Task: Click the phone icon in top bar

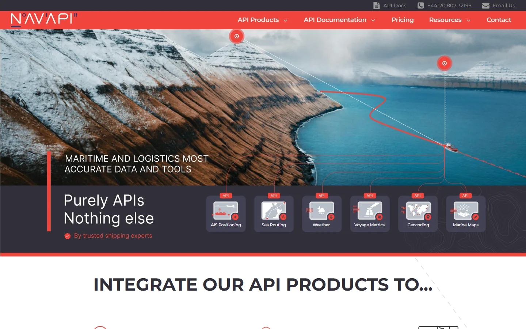Action: [421, 5]
